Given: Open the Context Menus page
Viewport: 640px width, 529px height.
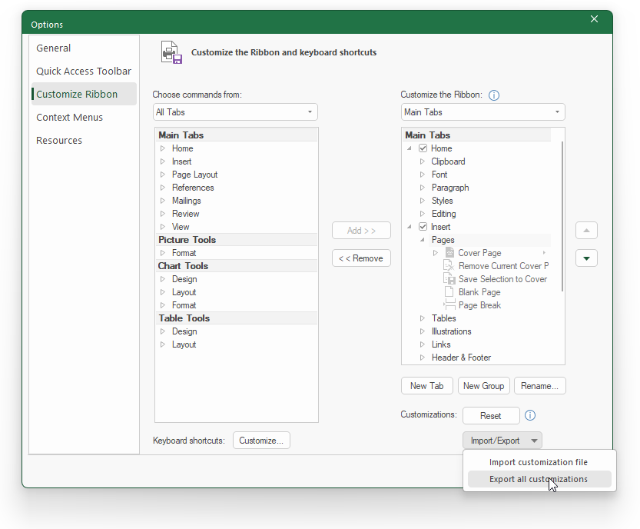Looking at the screenshot, I should tap(84, 117).
